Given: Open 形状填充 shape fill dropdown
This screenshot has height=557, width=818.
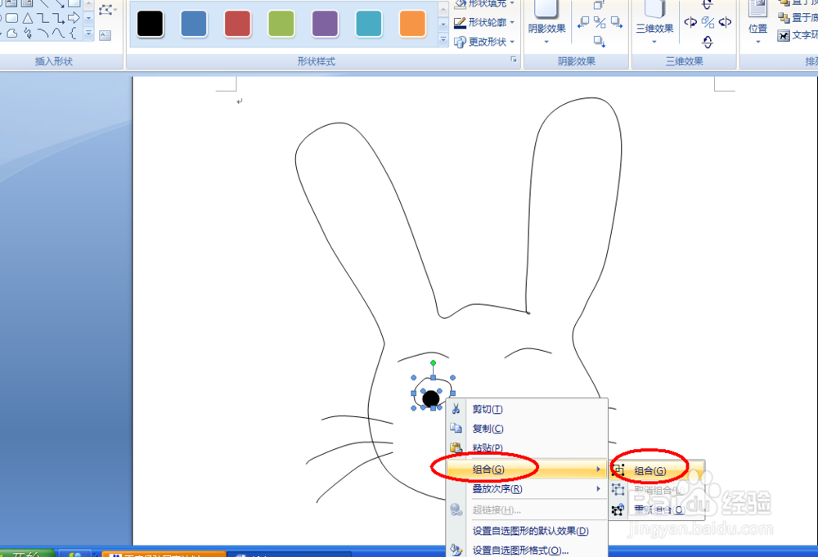Looking at the screenshot, I should tap(484, 3).
